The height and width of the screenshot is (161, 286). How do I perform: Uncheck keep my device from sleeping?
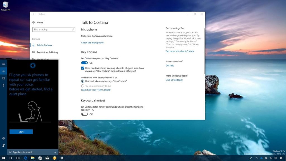(x=83, y=68)
